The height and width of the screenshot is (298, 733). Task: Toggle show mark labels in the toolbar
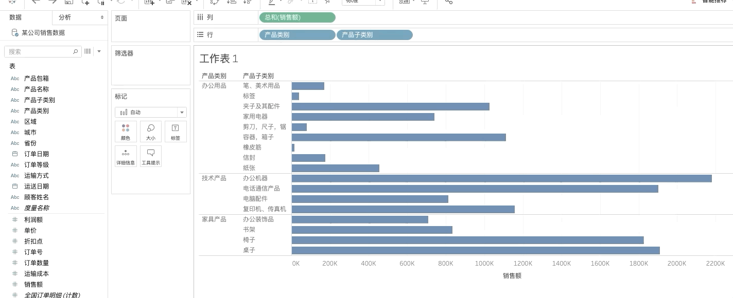[x=312, y=3]
